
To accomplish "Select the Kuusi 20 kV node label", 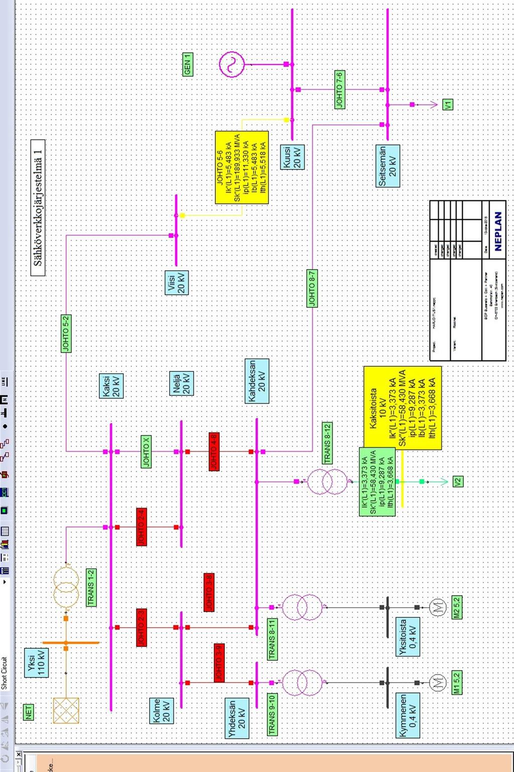I will (x=292, y=157).
